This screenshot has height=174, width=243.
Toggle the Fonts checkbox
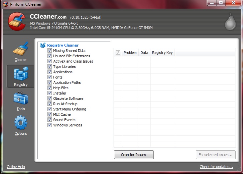point(49,77)
